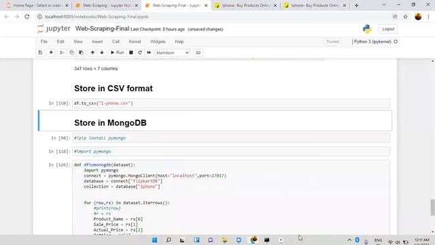Save and checkpoint the notebook
Image resolution: width=435 pixels, height=245 pixels.
[40, 52]
